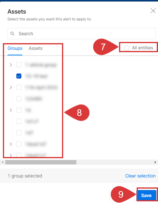This screenshot has height=203, width=158.
Task: Check the sixth group's checkbox
Action: (x=19, y=121)
